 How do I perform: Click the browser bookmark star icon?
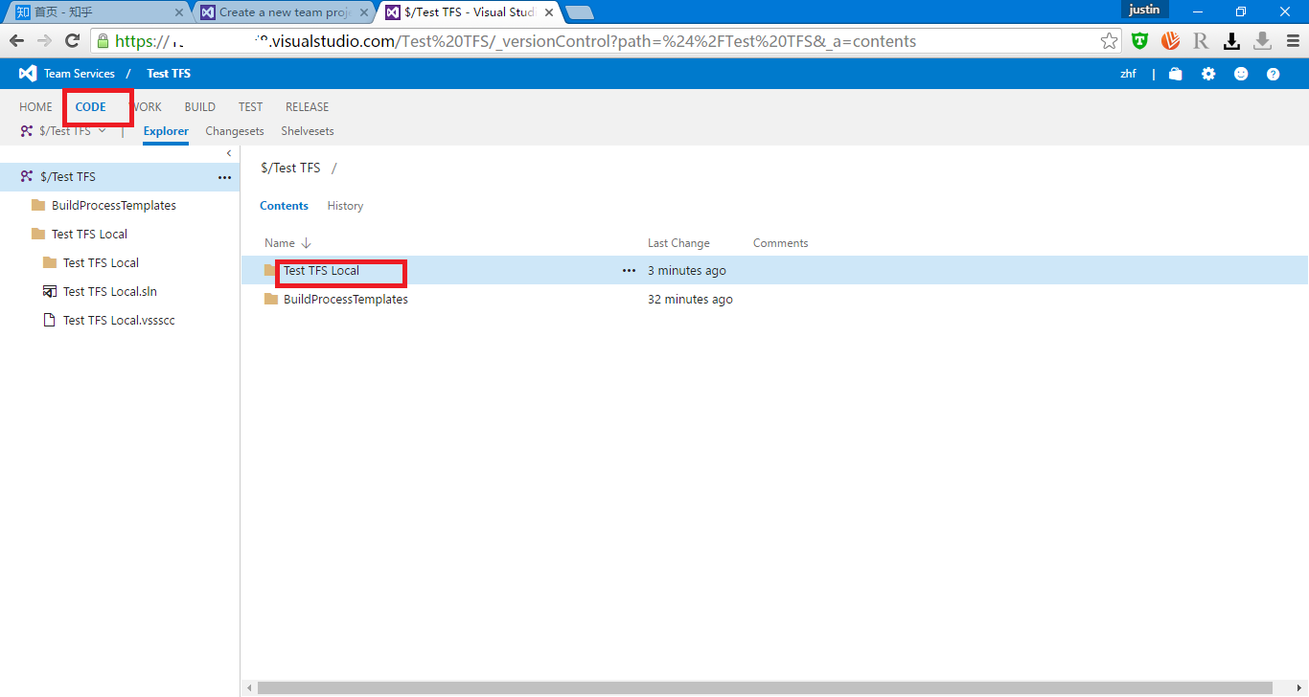pyautogui.click(x=1109, y=40)
